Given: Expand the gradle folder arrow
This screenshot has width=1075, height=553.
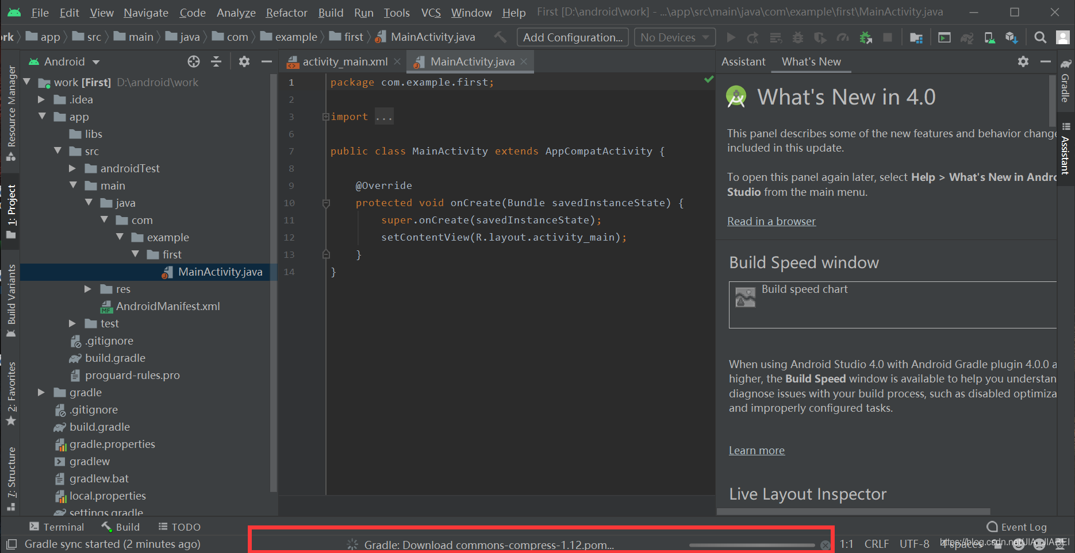Looking at the screenshot, I should point(41,392).
